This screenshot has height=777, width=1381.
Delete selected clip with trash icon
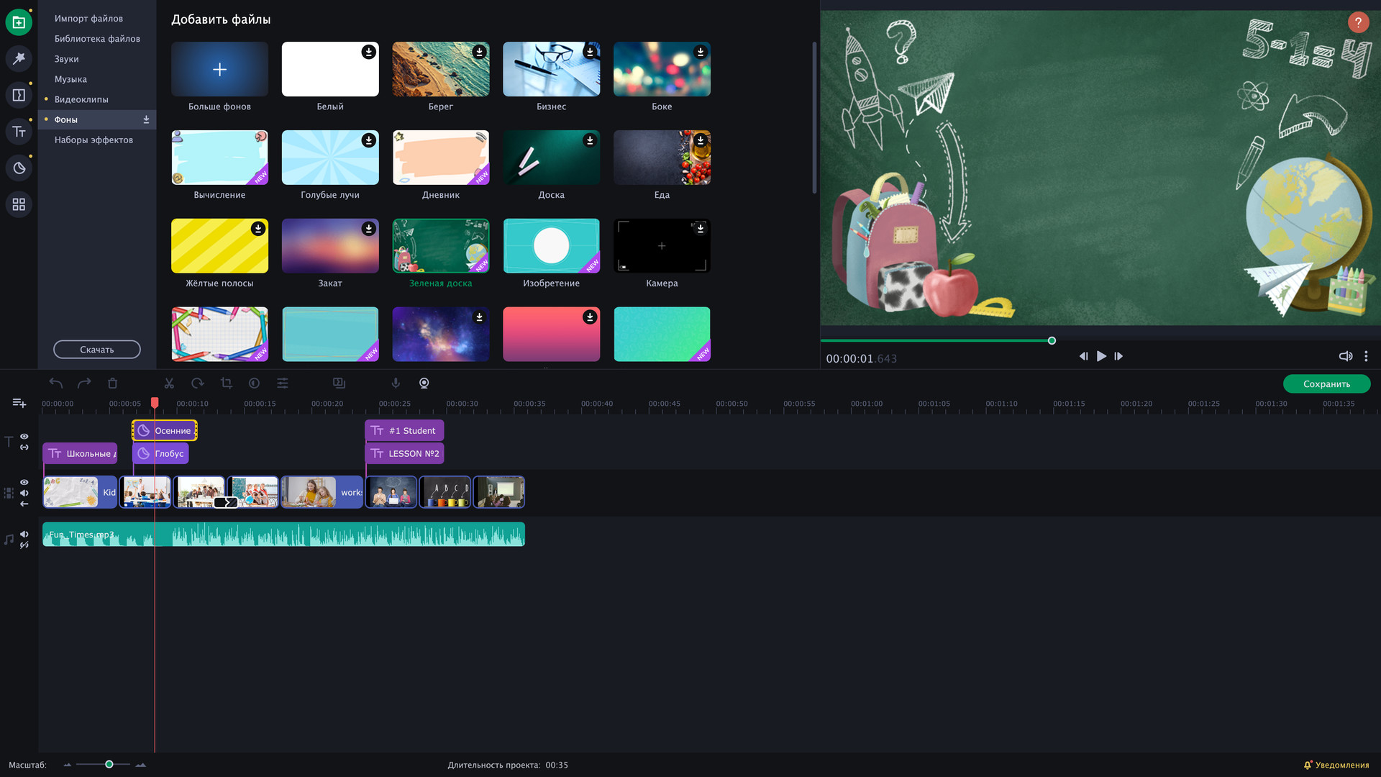tap(112, 383)
